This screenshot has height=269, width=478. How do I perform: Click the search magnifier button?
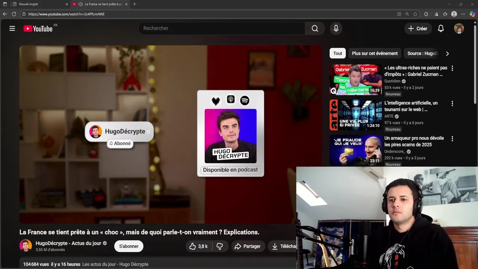pos(315,28)
